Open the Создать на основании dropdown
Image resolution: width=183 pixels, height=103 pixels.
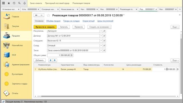(100, 27)
